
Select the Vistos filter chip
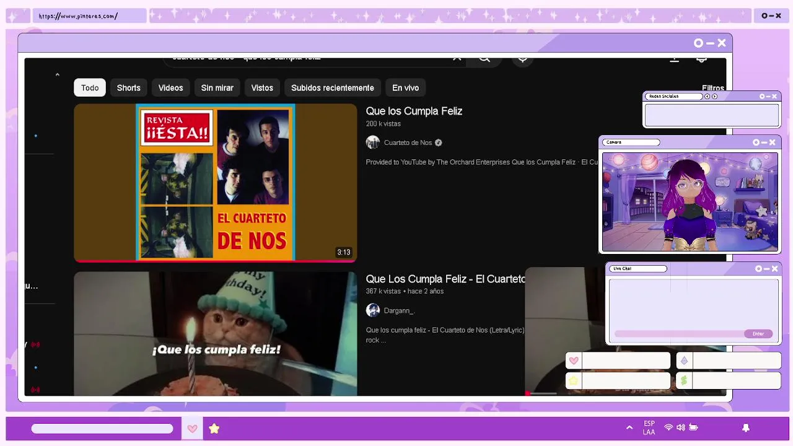tap(262, 88)
